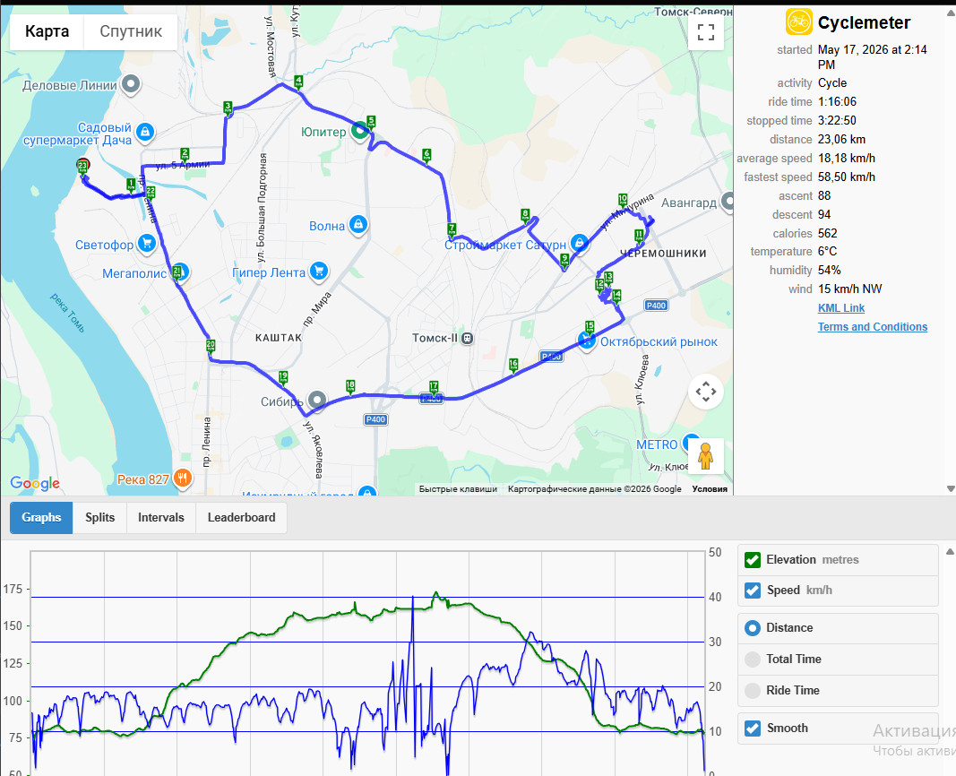Toggle the Smooth checkbox
This screenshot has height=776, width=956.
click(753, 728)
